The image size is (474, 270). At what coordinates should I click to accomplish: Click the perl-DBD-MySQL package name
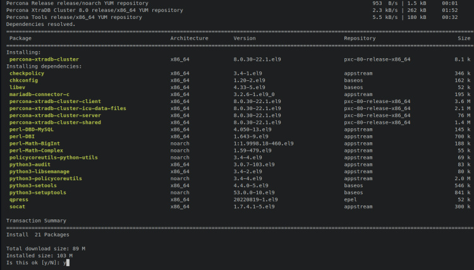pyautogui.click(x=33, y=129)
